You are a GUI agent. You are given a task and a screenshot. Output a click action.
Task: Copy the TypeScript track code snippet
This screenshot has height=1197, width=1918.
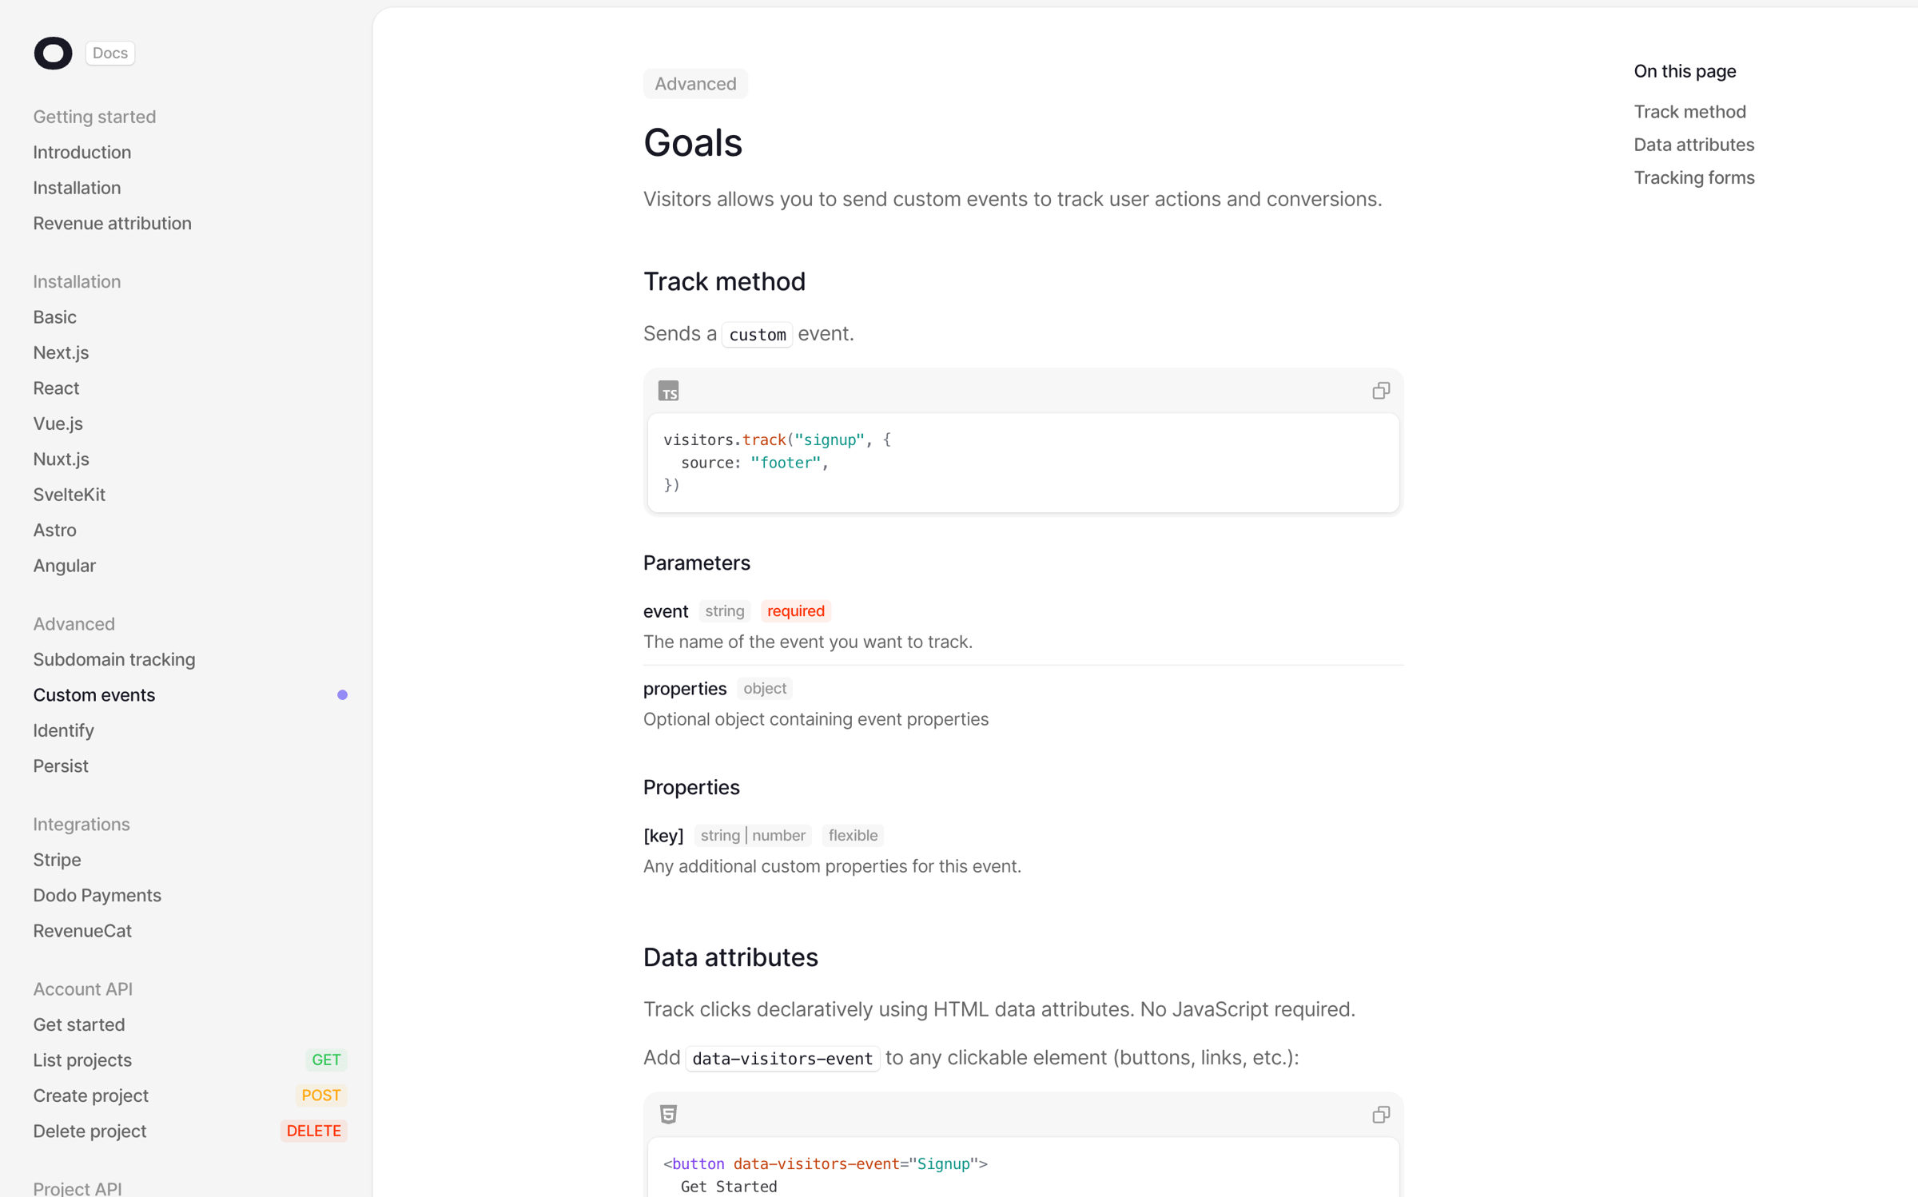click(x=1380, y=391)
